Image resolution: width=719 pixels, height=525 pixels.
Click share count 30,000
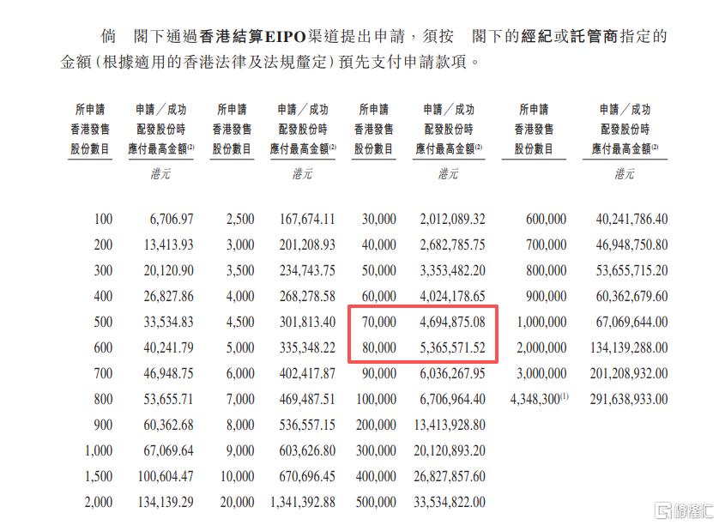tap(378, 219)
